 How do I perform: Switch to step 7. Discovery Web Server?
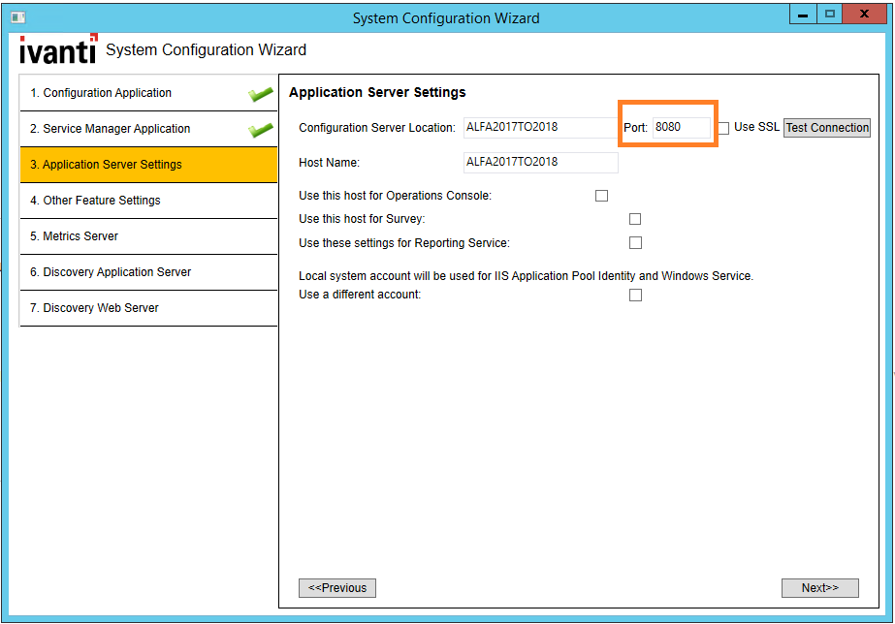pyautogui.click(x=148, y=307)
